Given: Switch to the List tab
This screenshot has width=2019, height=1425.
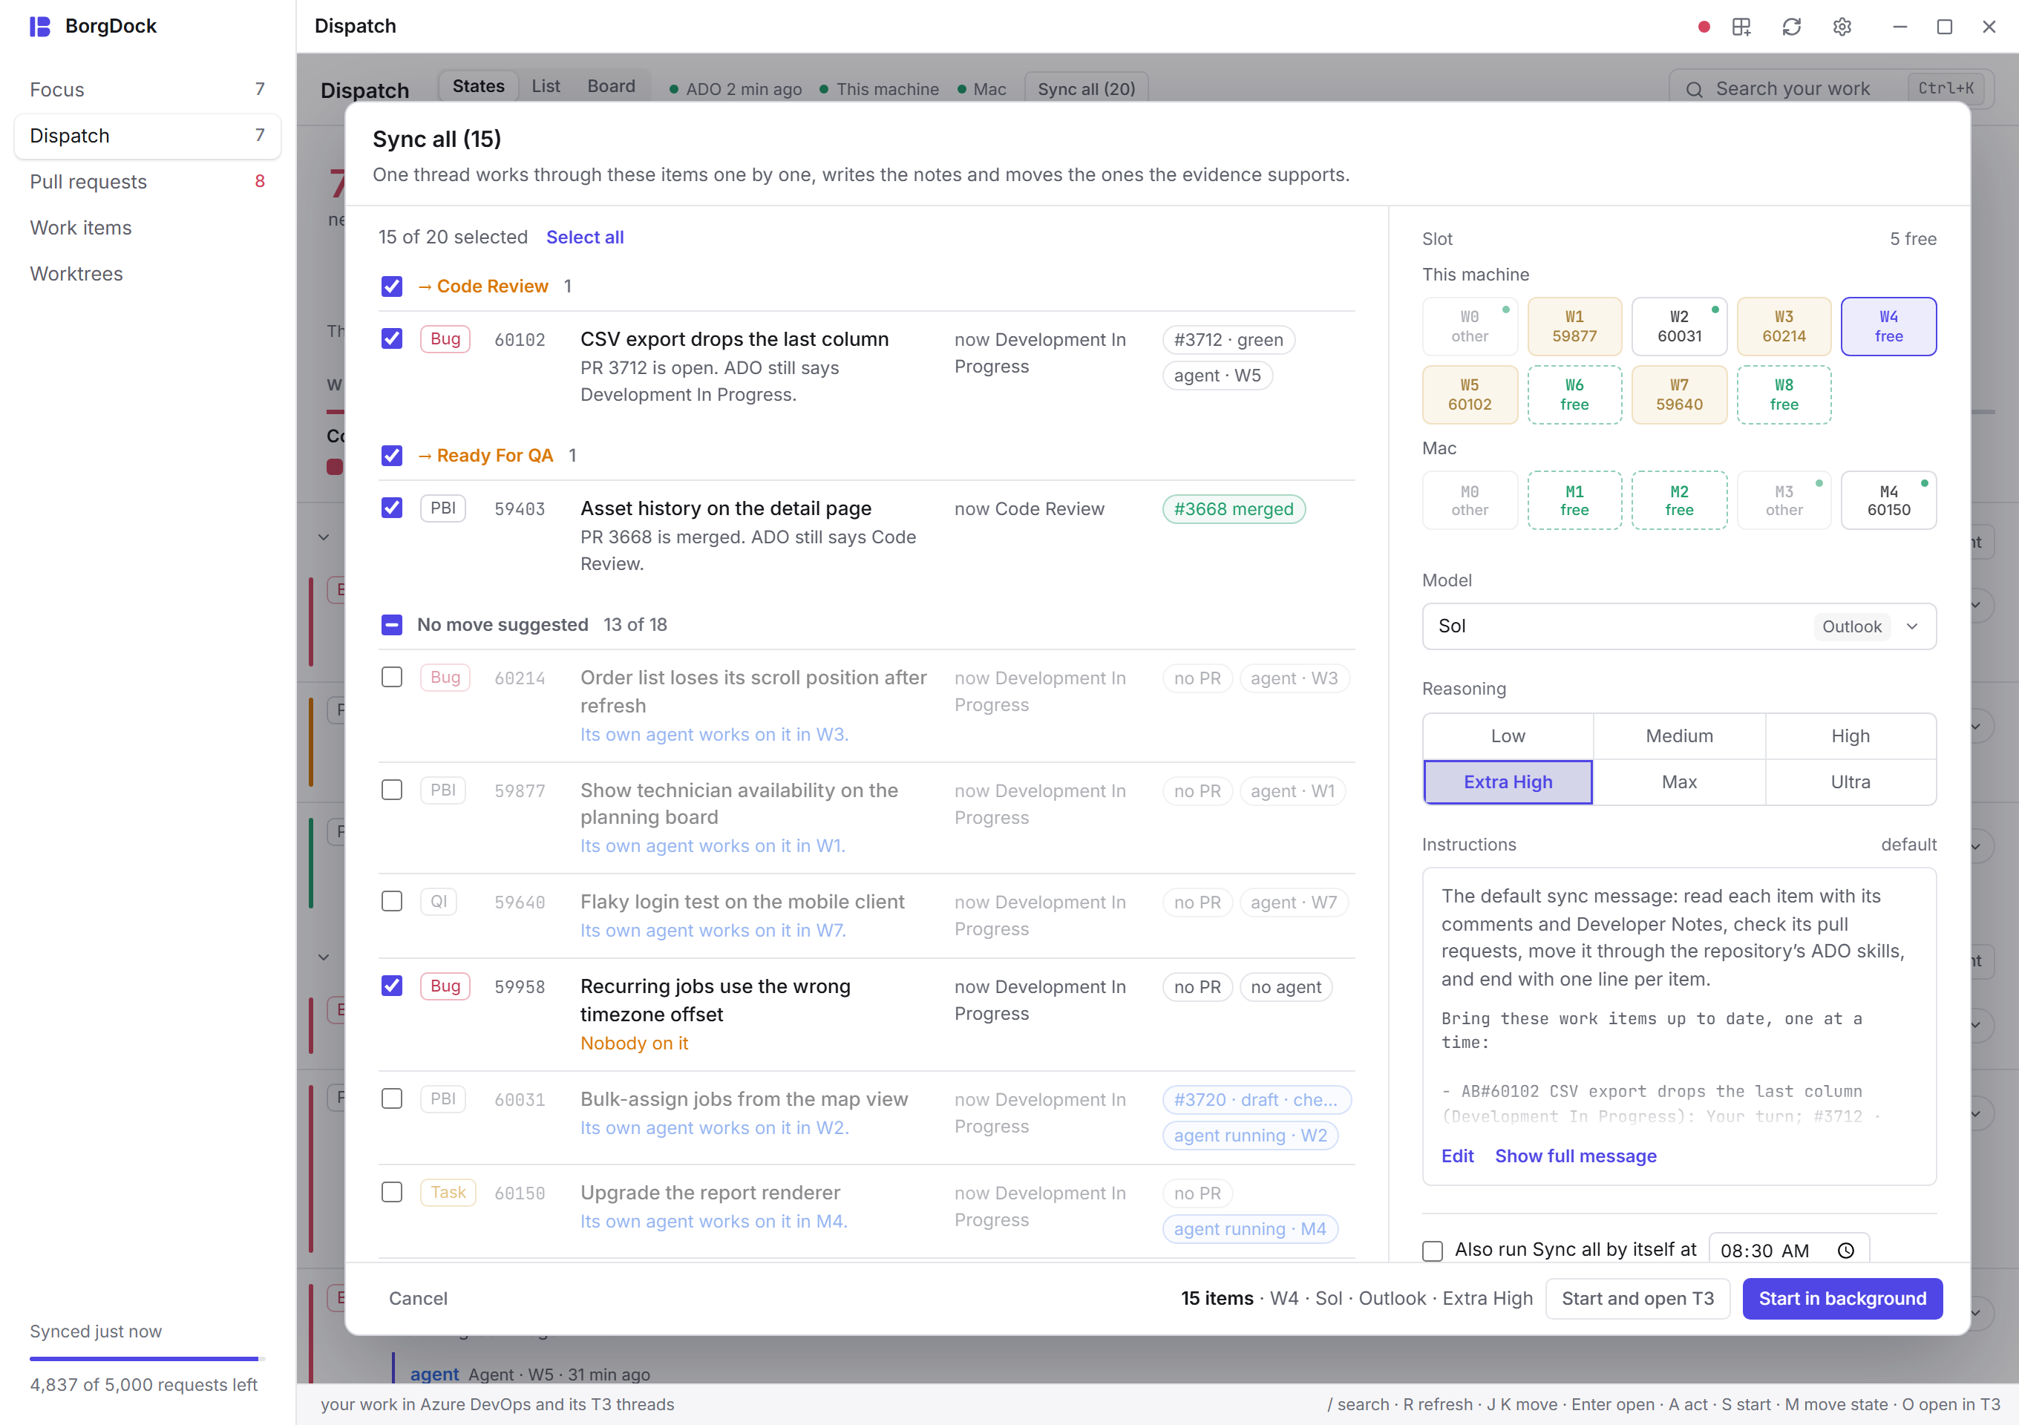Looking at the screenshot, I should click(x=545, y=86).
